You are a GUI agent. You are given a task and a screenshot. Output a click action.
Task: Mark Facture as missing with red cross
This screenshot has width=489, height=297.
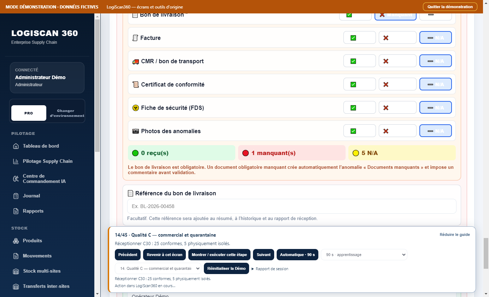pyautogui.click(x=397, y=38)
